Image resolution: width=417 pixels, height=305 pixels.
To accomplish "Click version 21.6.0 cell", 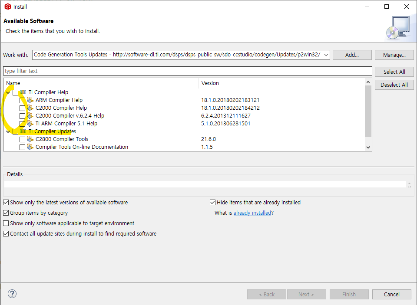I will (208, 139).
